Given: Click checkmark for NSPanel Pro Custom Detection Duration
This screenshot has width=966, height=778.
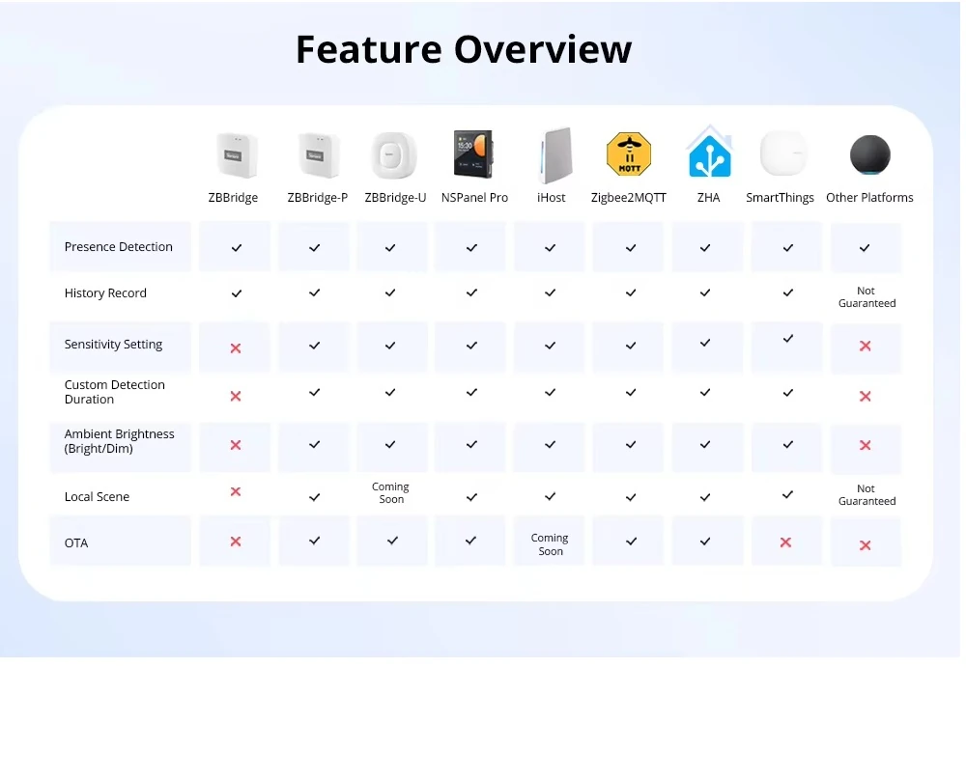Looking at the screenshot, I should pos(472,392).
